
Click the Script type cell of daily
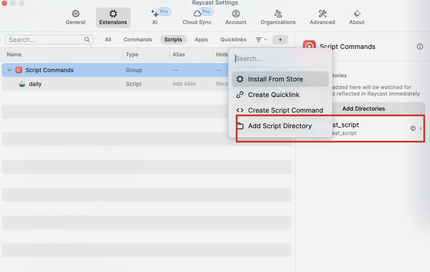pos(133,84)
